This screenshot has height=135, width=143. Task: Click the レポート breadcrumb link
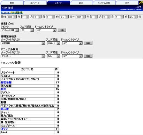(5, 13)
